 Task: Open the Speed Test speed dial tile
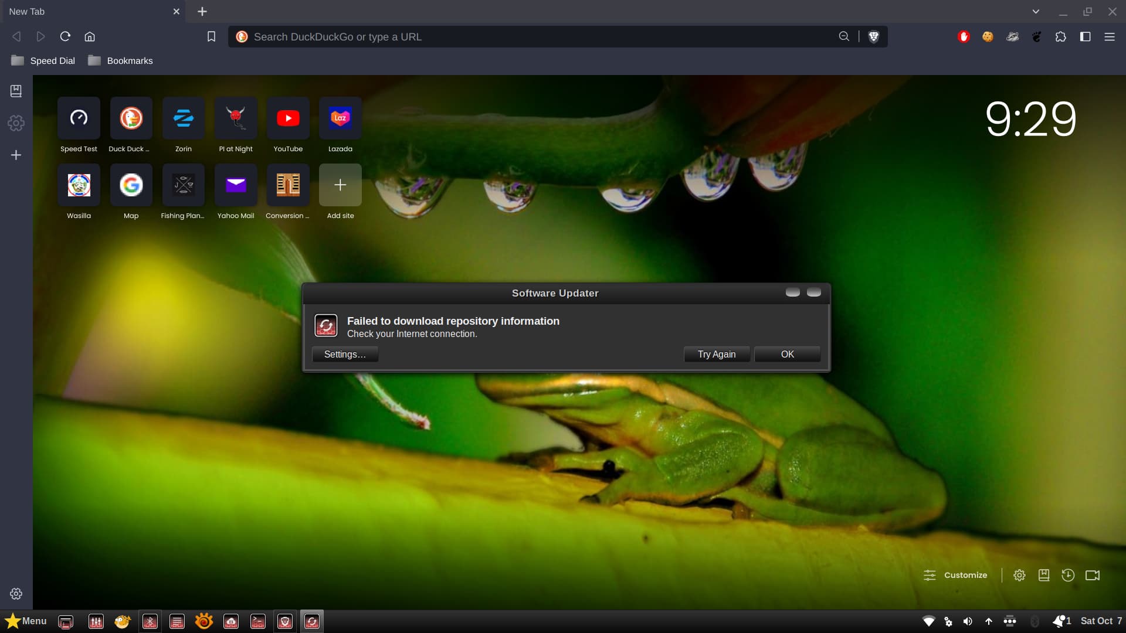(79, 118)
